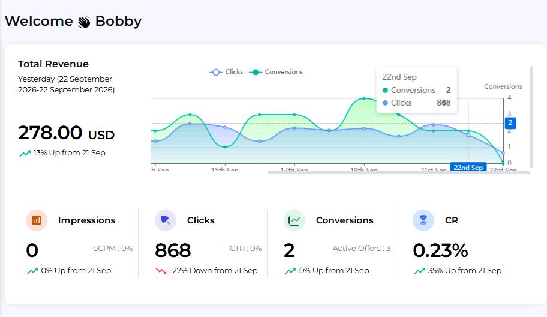Click the red downward trend arrow under Clicks
Viewport: 547px width, 317px height.
click(161, 271)
